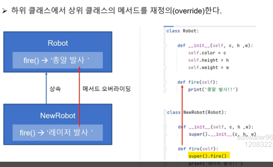273x167 pixels.
Task: Click the line 'self.weight = w'
Action: coord(208,68)
